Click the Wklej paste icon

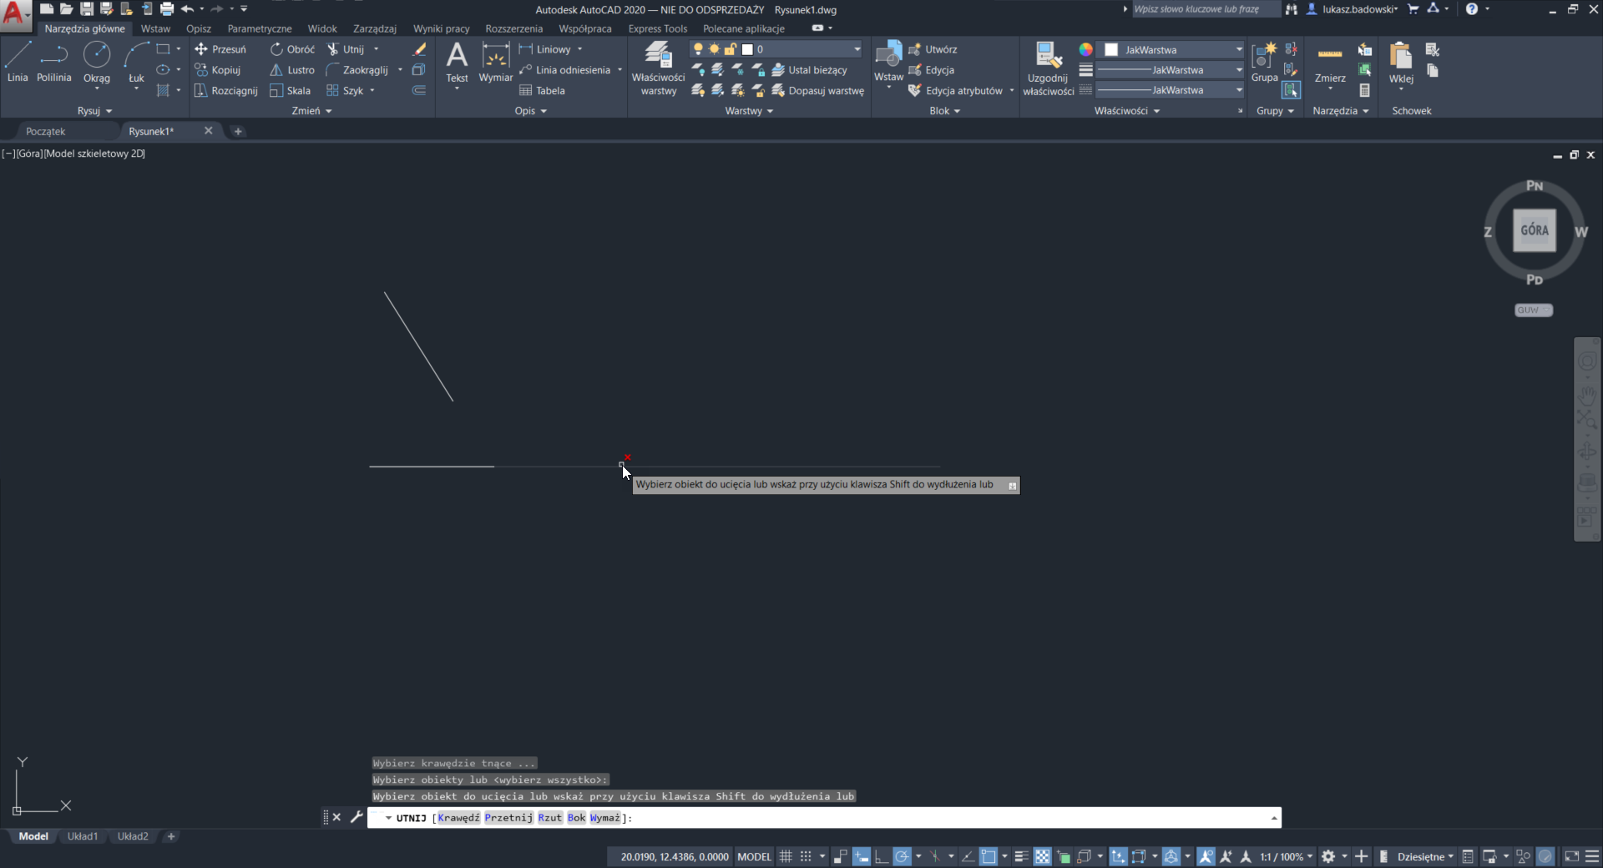pyautogui.click(x=1400, y=58)
